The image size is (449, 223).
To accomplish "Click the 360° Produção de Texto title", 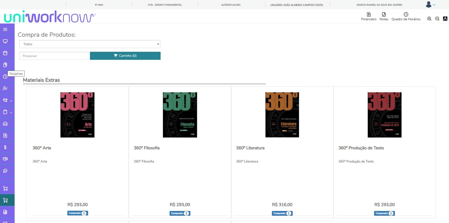I will click(361, 148).
